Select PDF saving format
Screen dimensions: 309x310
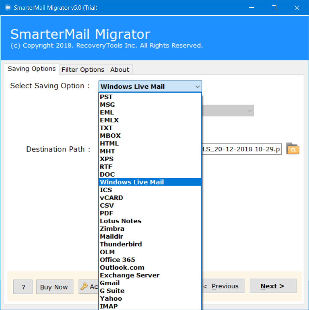(x=150, y=213)
